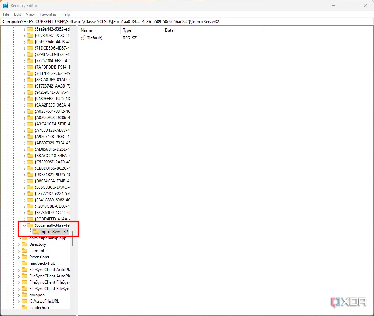The height and width of the screenshot is (316, 374).
Task: Open the File menu
Action: [x=6, y=14]
